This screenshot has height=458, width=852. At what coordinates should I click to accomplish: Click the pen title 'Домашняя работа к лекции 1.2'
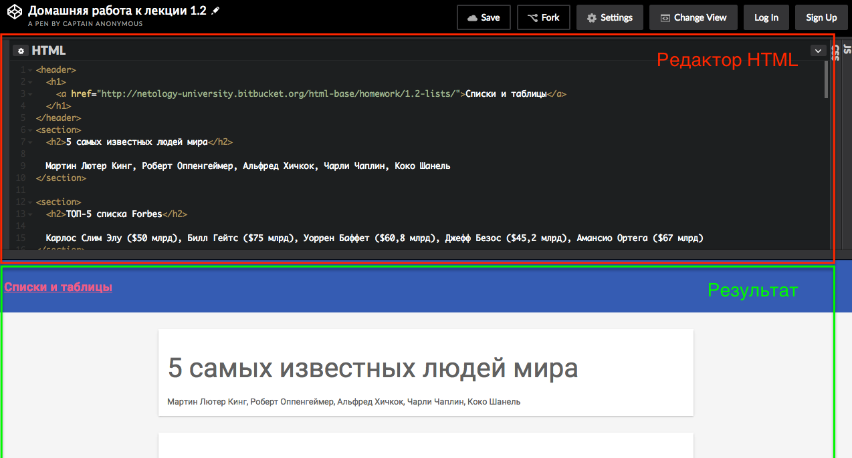click(117, 11)
